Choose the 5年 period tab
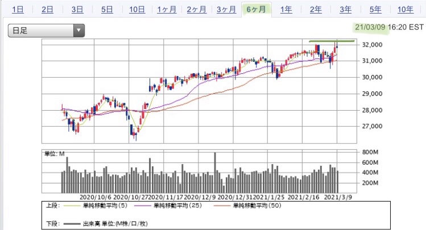426x230 pixels. [x=375, y=9]
